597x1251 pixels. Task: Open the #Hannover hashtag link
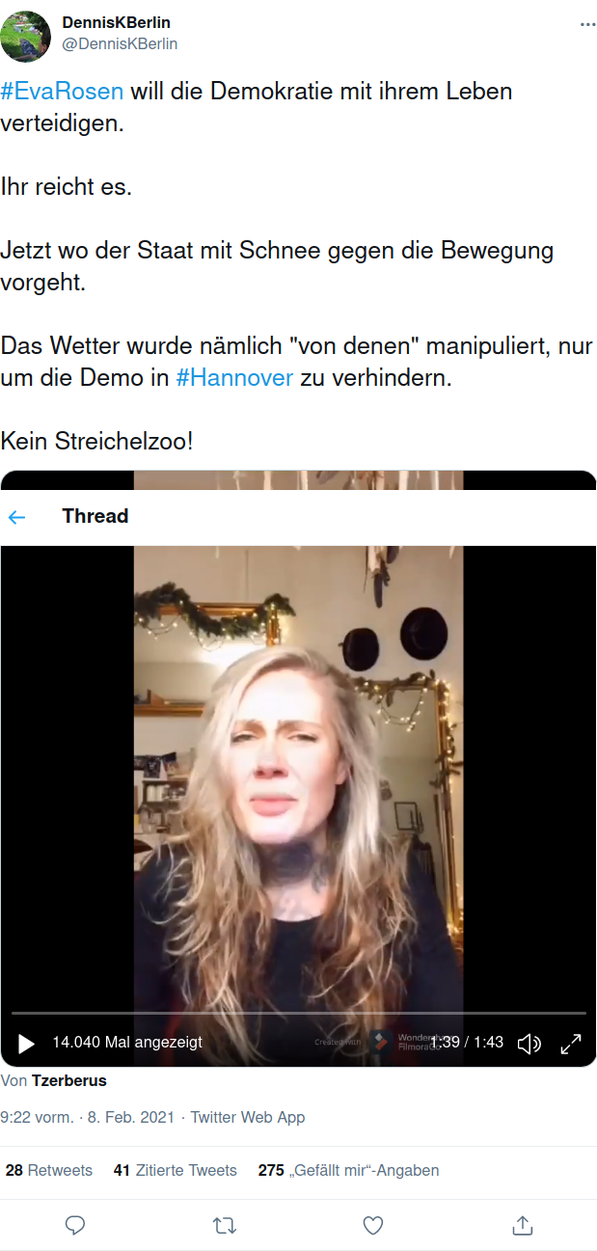234,378
